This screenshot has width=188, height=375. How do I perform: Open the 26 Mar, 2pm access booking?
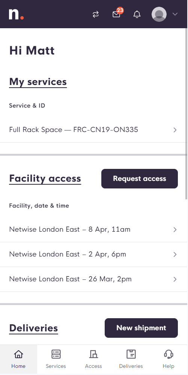pyautogui.click(x=93, y=279)
